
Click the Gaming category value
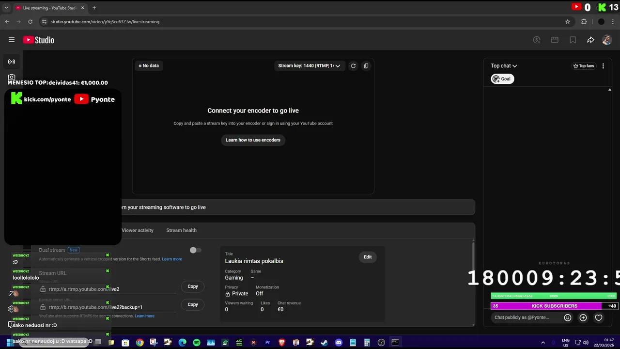point(234,278)
